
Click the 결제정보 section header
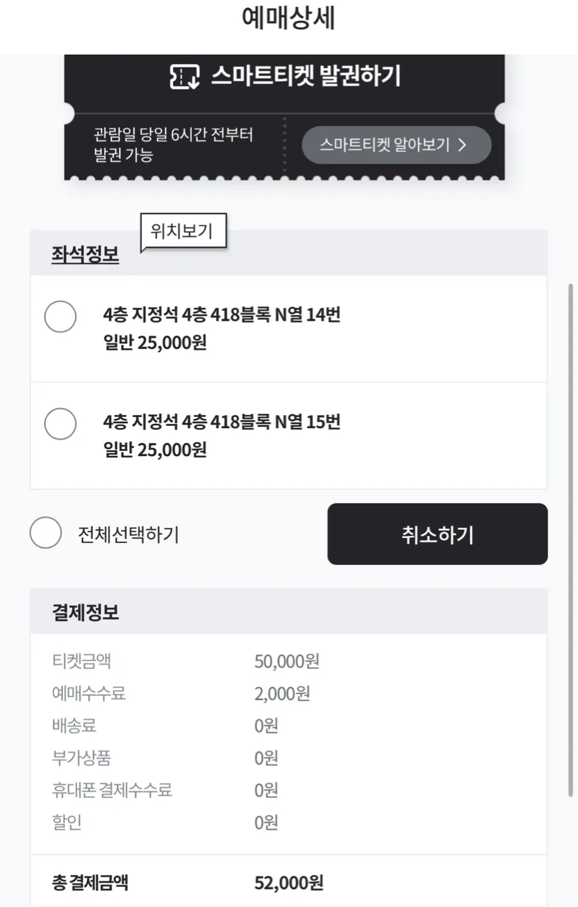tap(86, 612)
